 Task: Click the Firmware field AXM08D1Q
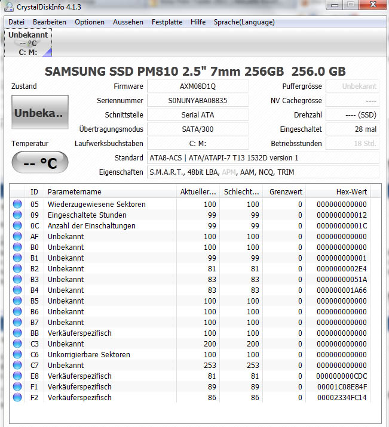[x=198, y=86]
